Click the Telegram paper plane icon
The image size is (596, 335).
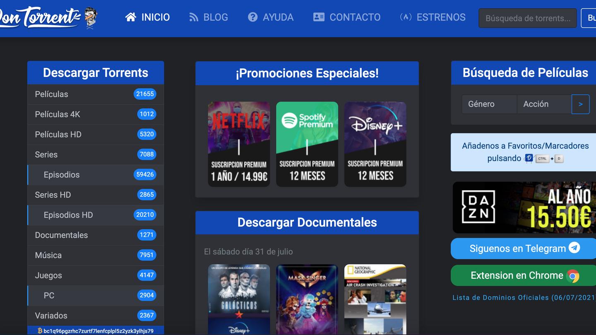574,248
